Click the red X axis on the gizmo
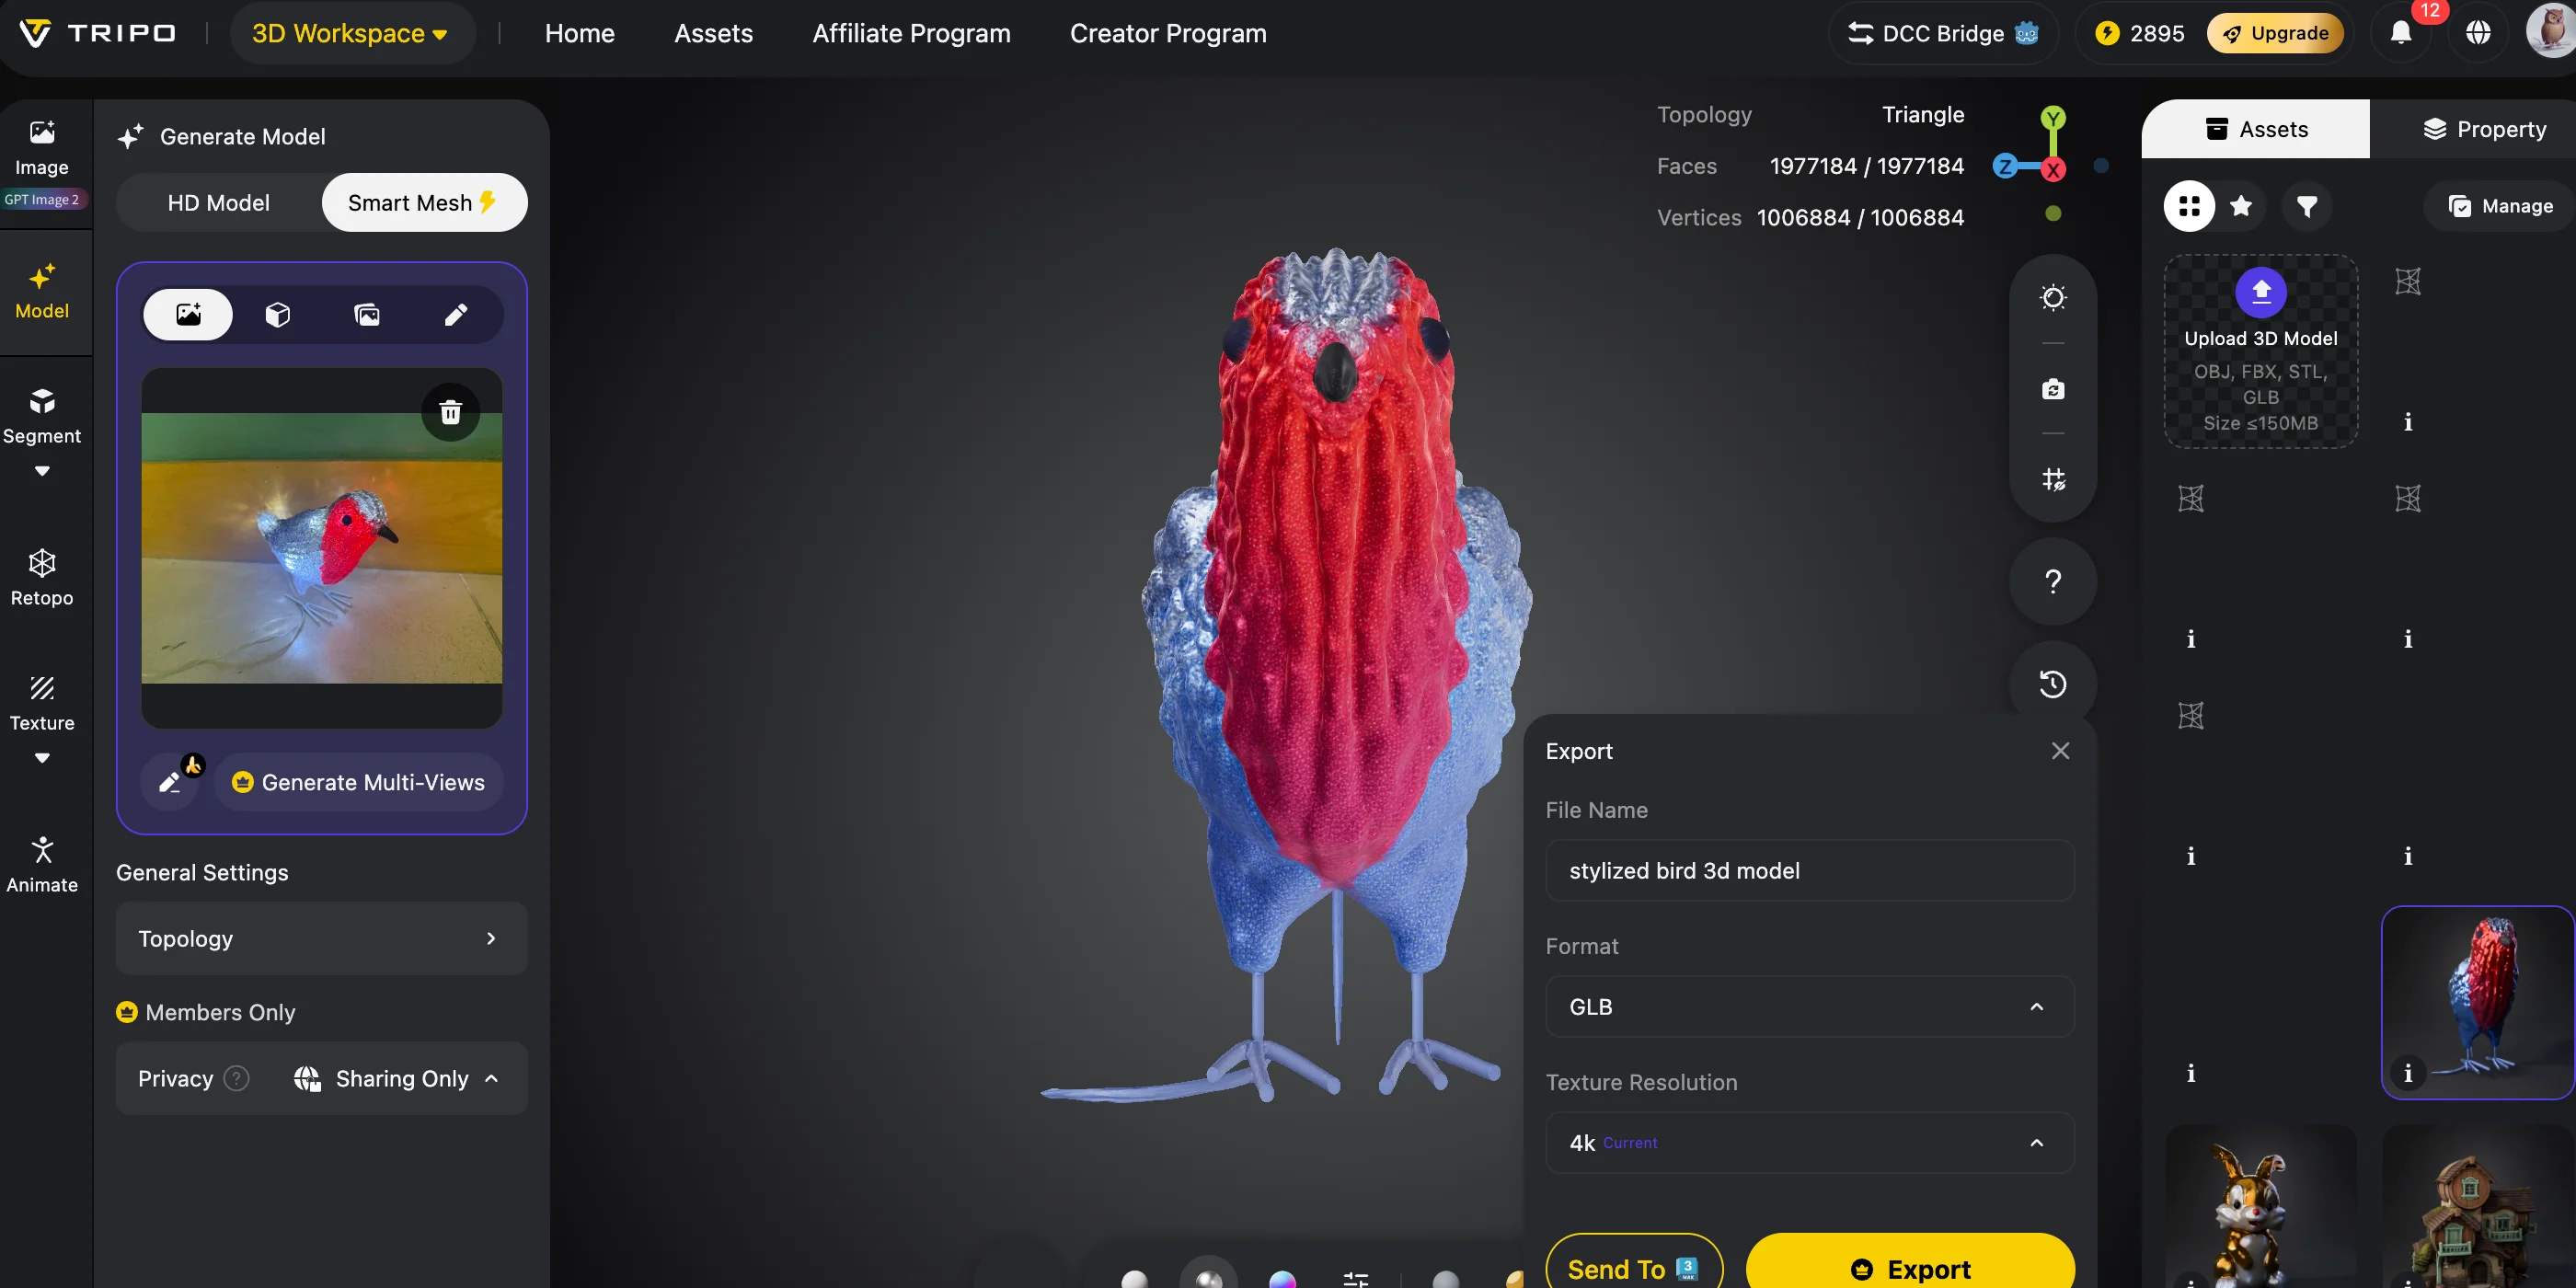This screenshot has width=2576, height=1288. [x=2052, y=169]
